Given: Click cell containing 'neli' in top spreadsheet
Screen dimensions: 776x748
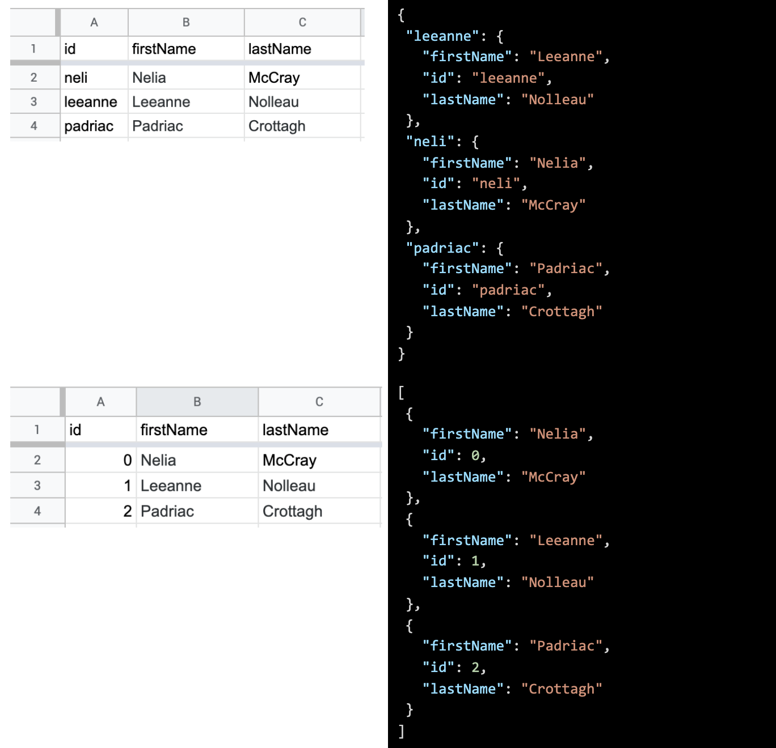Looking at the screenshot, I should (94, 78).
